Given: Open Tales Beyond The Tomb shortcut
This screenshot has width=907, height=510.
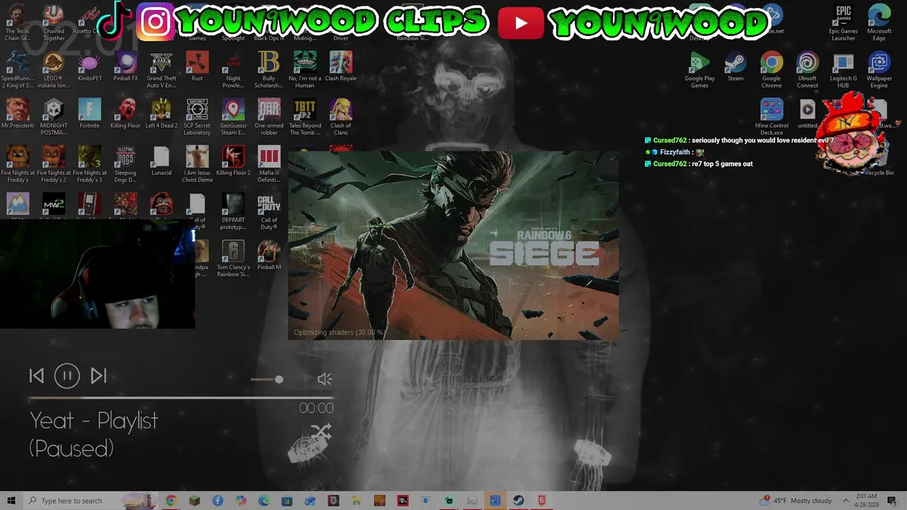Looking at the screenshot, I should [x=305, y=118].
